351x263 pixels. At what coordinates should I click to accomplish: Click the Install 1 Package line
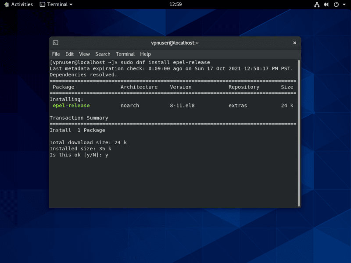point(77,130)
